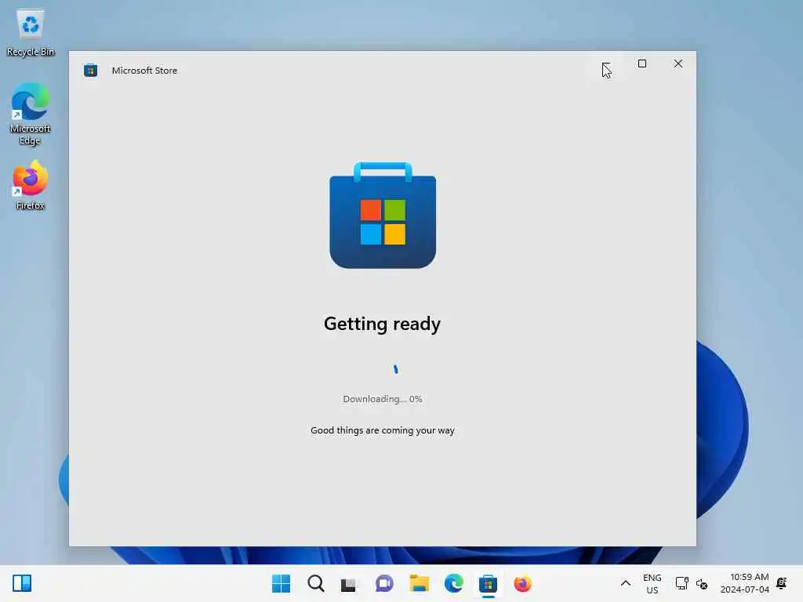Image resolution: width=803 pixels, height=602 pixels.
Task: Click the muted volume tray icon
Action: coord(702,583)
